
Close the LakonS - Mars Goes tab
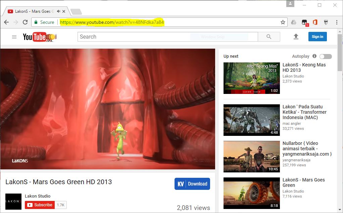(x=64, y=11)
